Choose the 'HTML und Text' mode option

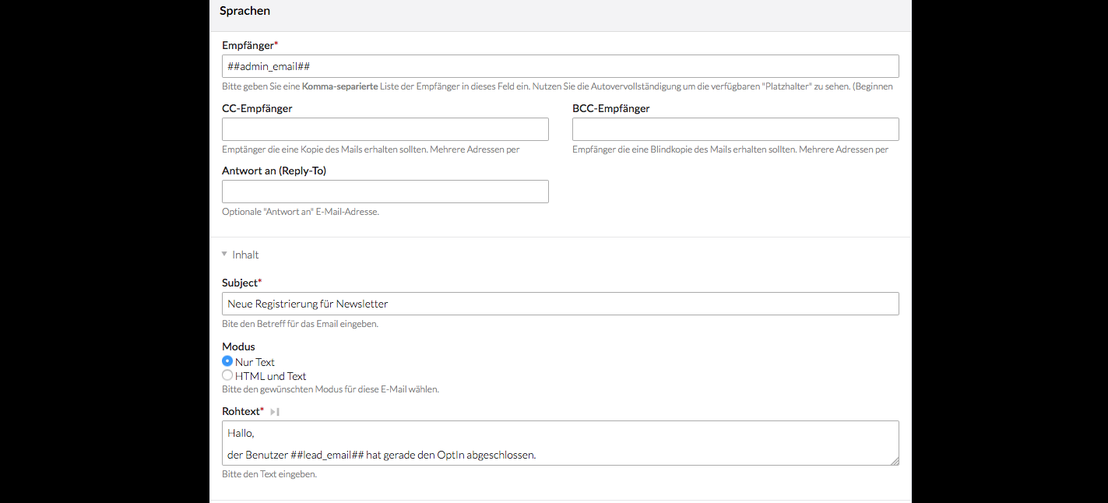coord(227,375)
